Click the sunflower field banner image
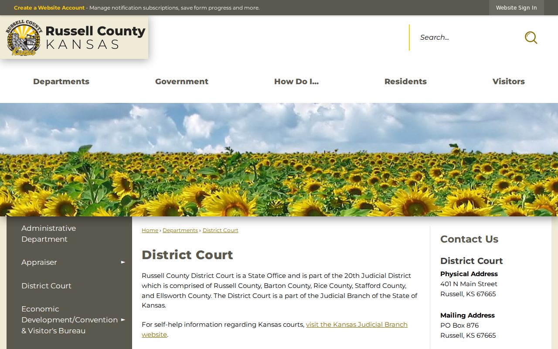The image size is (558, 349). [279, 160]
